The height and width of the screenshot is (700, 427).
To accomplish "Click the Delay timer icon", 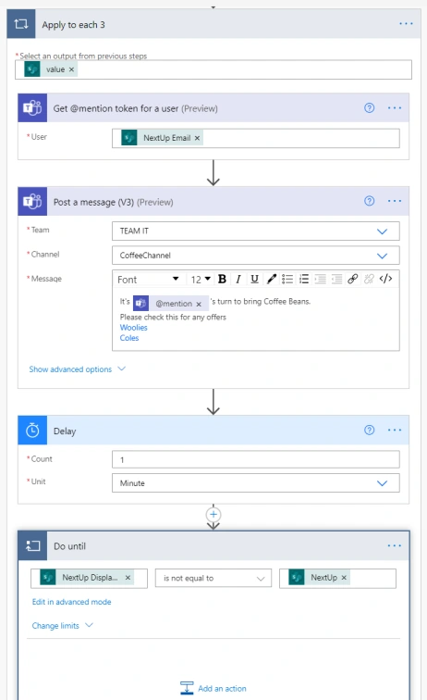I will [32, 431].
